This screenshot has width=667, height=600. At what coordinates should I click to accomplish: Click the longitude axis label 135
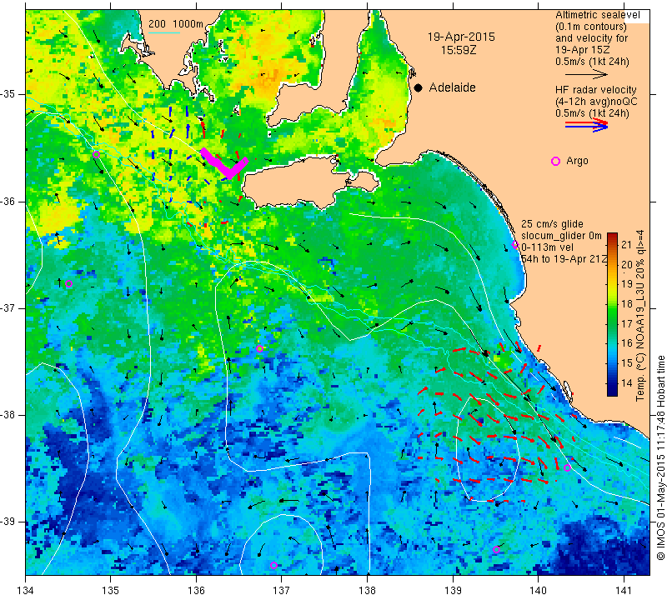(x=111, y=590)
